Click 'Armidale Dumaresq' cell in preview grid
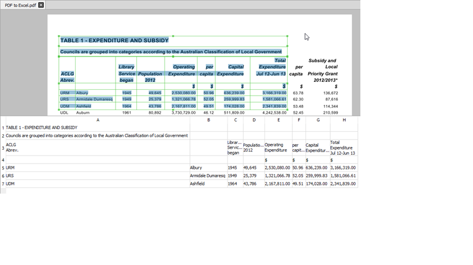 point(208,176)
